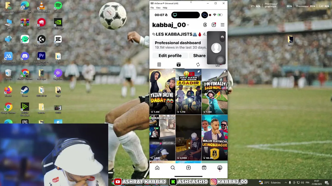Go to Instagram Home feed
This screenshot has height=186, width=332.
(157, 168)
